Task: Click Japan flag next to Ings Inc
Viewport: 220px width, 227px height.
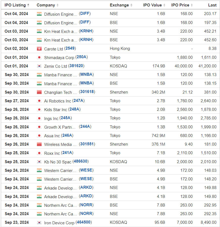Action: click(x=39, y=118)
